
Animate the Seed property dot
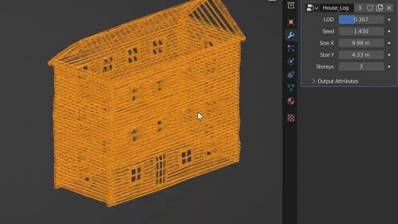(389, 31)
